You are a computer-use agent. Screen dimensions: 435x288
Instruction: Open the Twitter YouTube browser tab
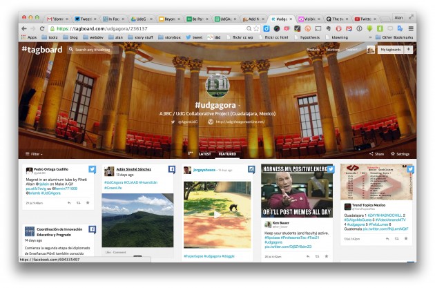[x=365, y=19]
